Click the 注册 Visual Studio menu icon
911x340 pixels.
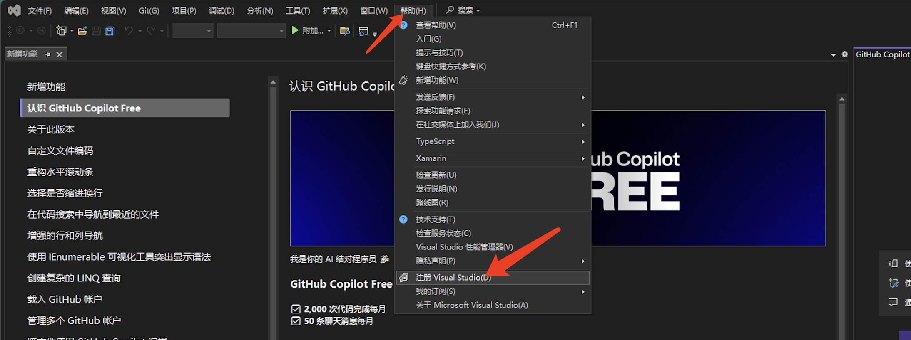click(403, 277)
